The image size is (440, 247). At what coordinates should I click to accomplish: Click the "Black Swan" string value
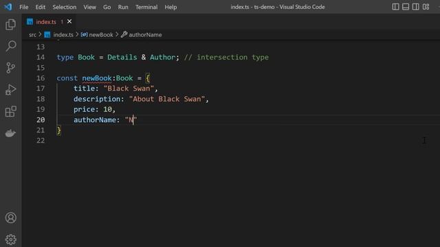coord(129,89)
